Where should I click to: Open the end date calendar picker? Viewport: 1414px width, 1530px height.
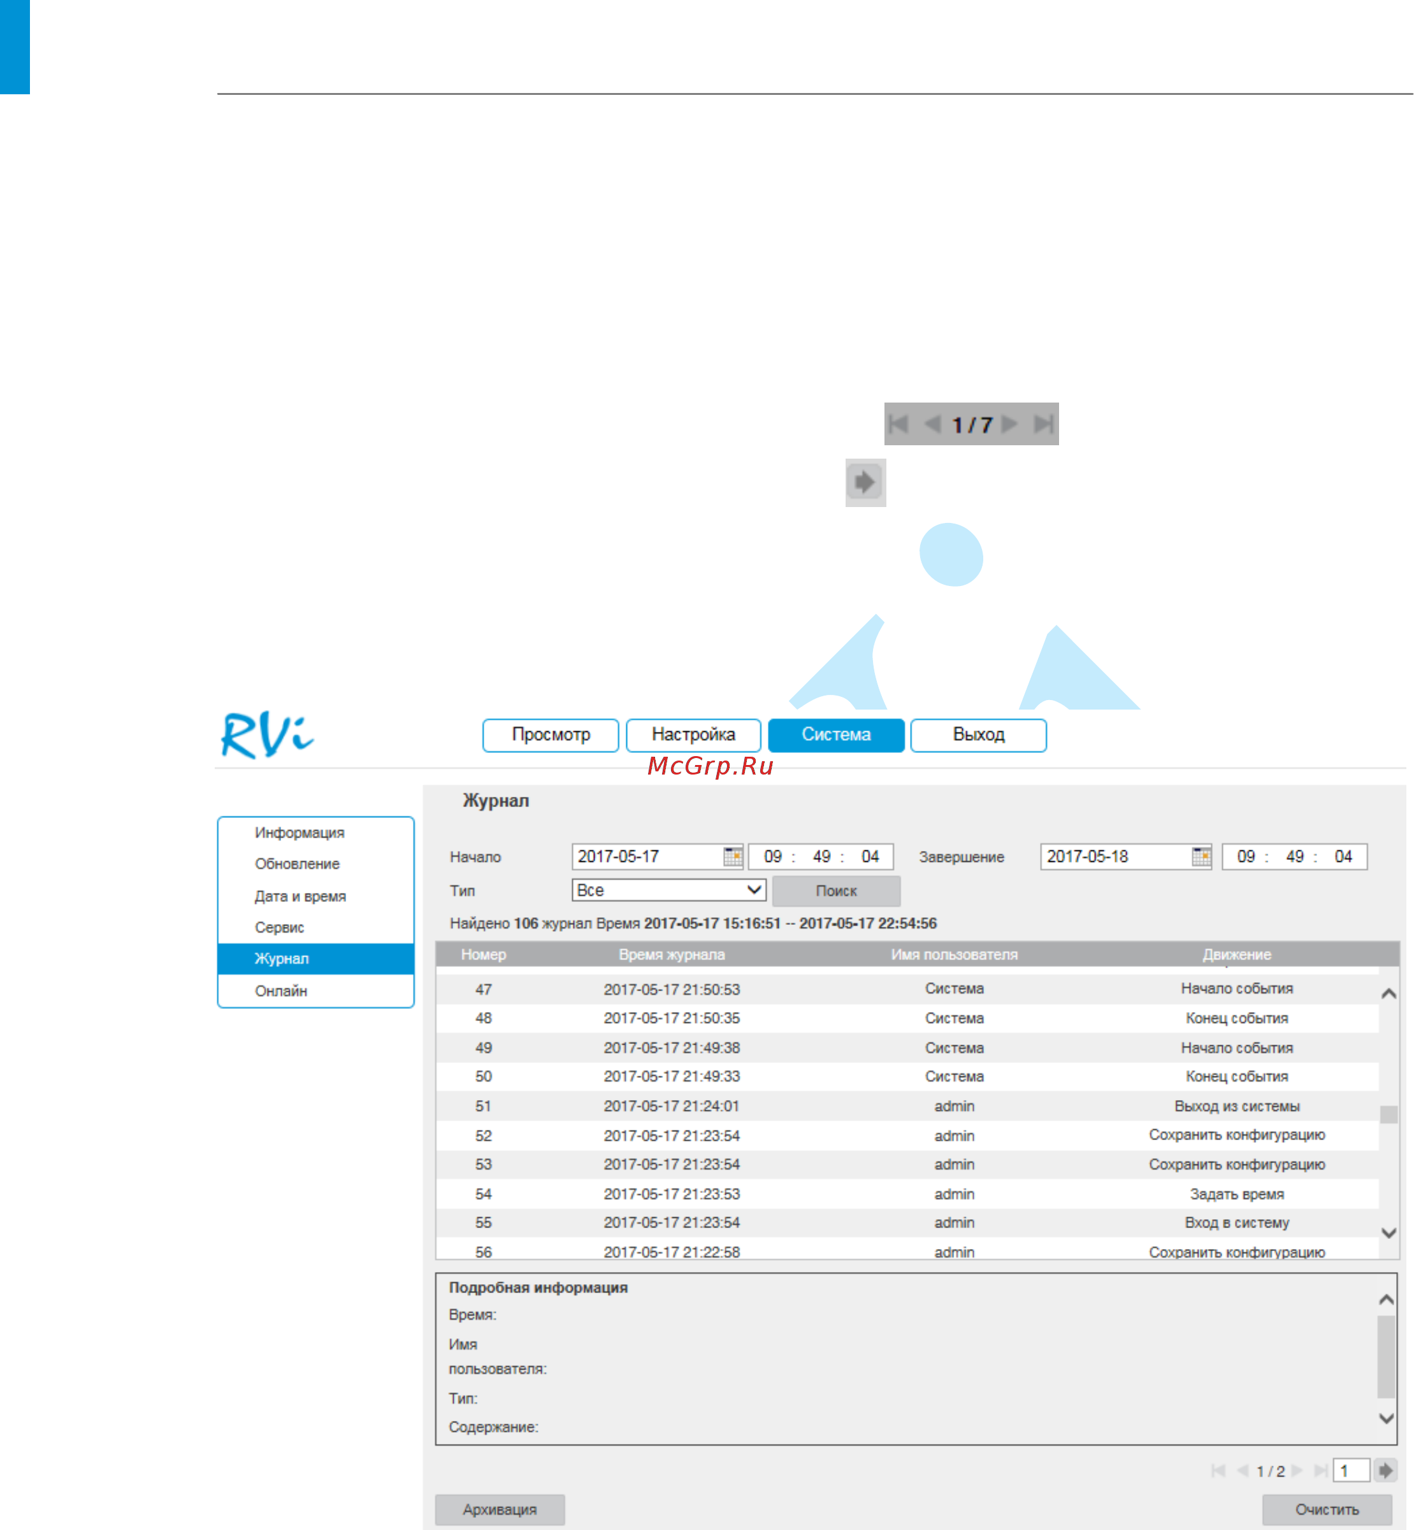point(1201,857)
